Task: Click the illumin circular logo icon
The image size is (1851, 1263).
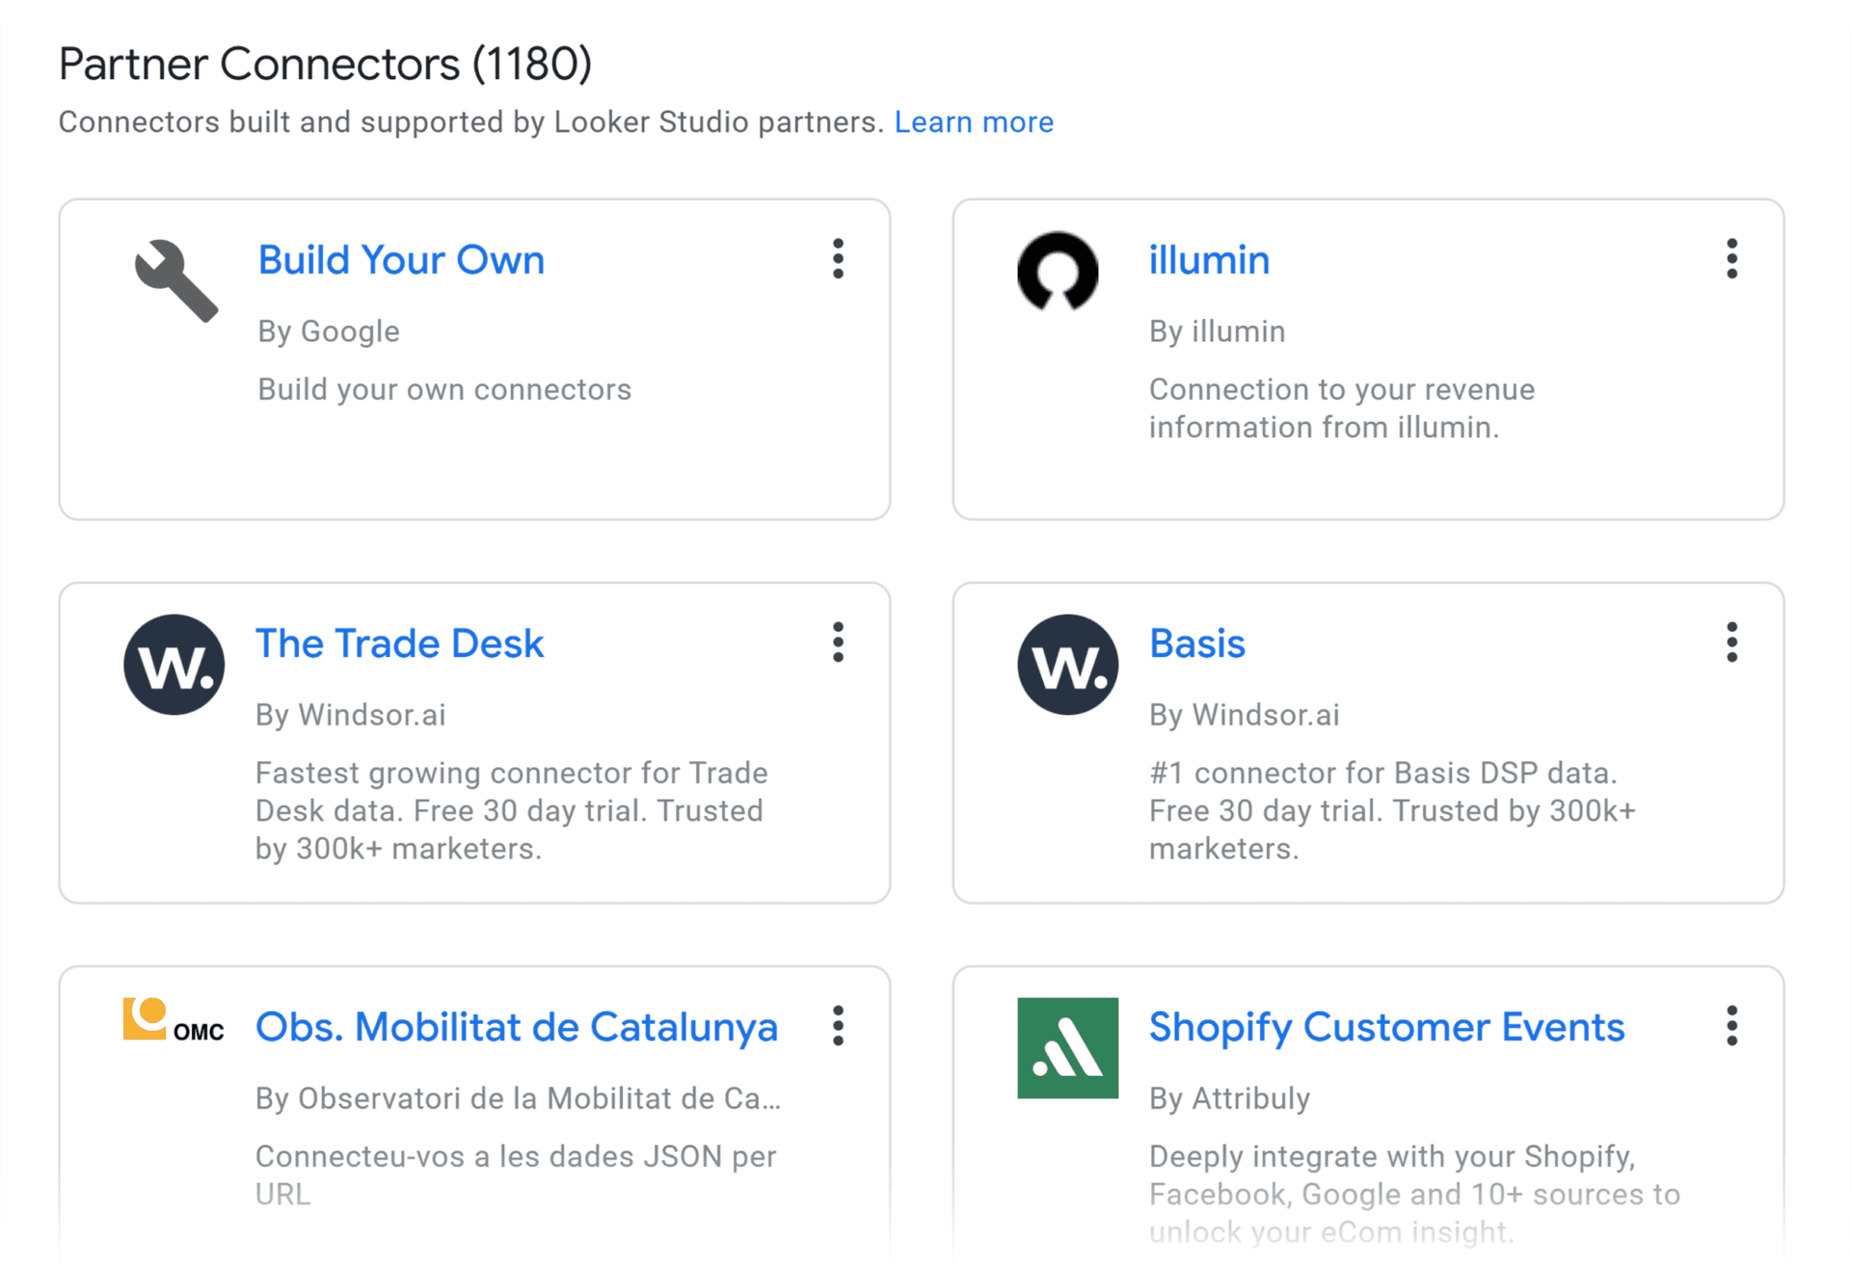Action: click(x=1058, y=272)
